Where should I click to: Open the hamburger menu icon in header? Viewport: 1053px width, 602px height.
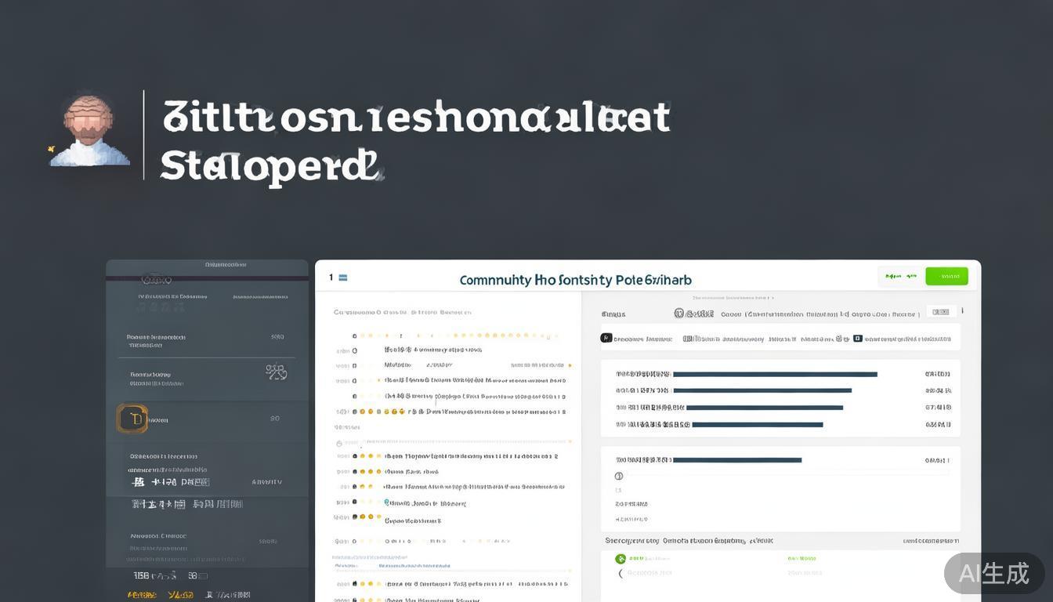(342, 277)
